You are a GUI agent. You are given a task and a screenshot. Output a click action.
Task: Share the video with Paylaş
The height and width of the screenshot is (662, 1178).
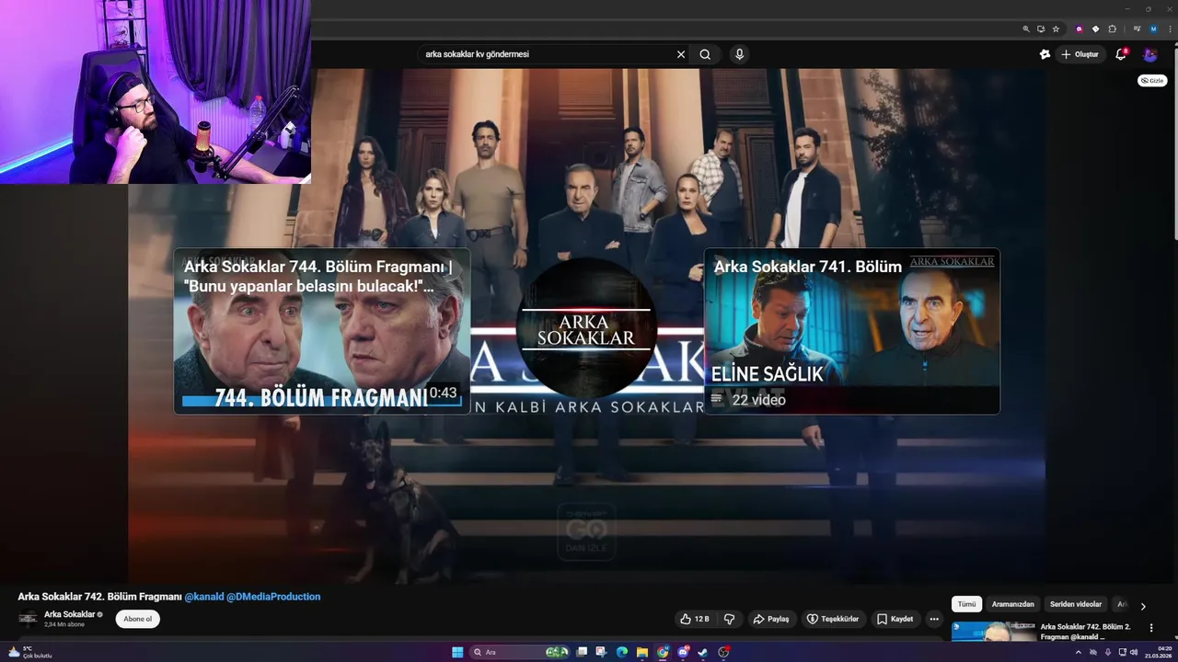[x=771, y=619]
